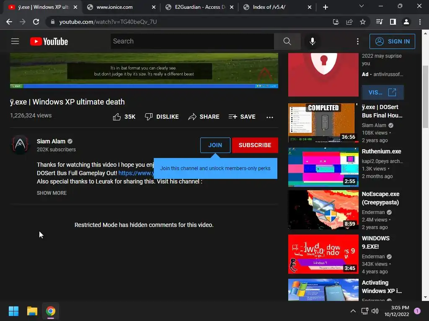Image resolution: width=429 pixels, height=321 pixels.
Task: Open Chrome's customize and control menu
Action: tap(420, 22)
